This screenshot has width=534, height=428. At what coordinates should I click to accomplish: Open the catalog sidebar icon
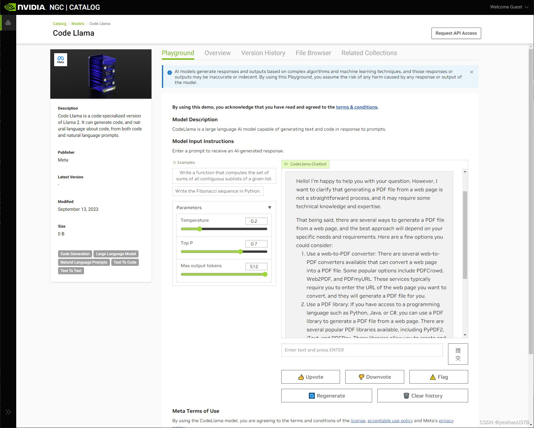(8, 23)
